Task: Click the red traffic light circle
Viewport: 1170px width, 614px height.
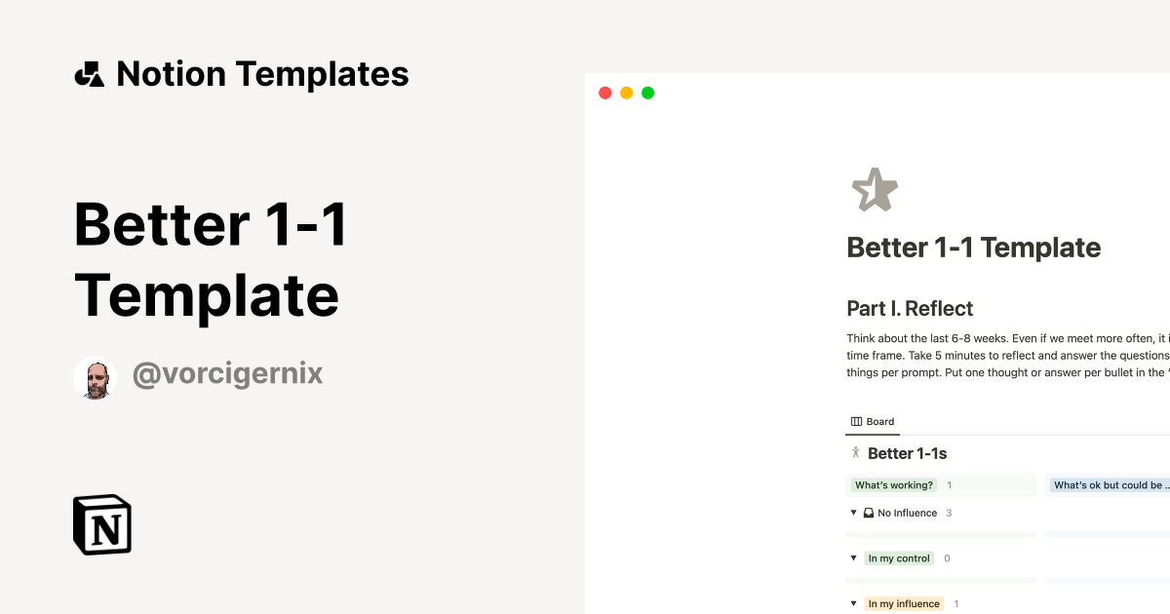Action: 604,93
